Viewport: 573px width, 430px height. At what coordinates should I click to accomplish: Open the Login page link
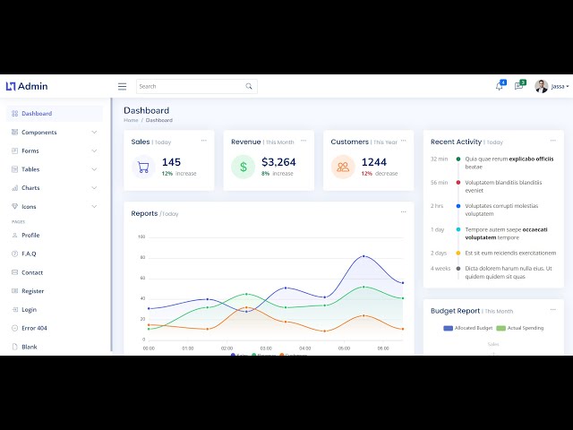tap(55, 310)
